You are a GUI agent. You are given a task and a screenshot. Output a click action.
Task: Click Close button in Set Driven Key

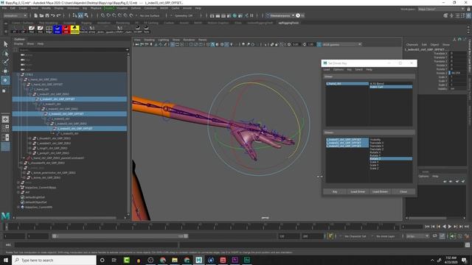click(x=403, y=191)
